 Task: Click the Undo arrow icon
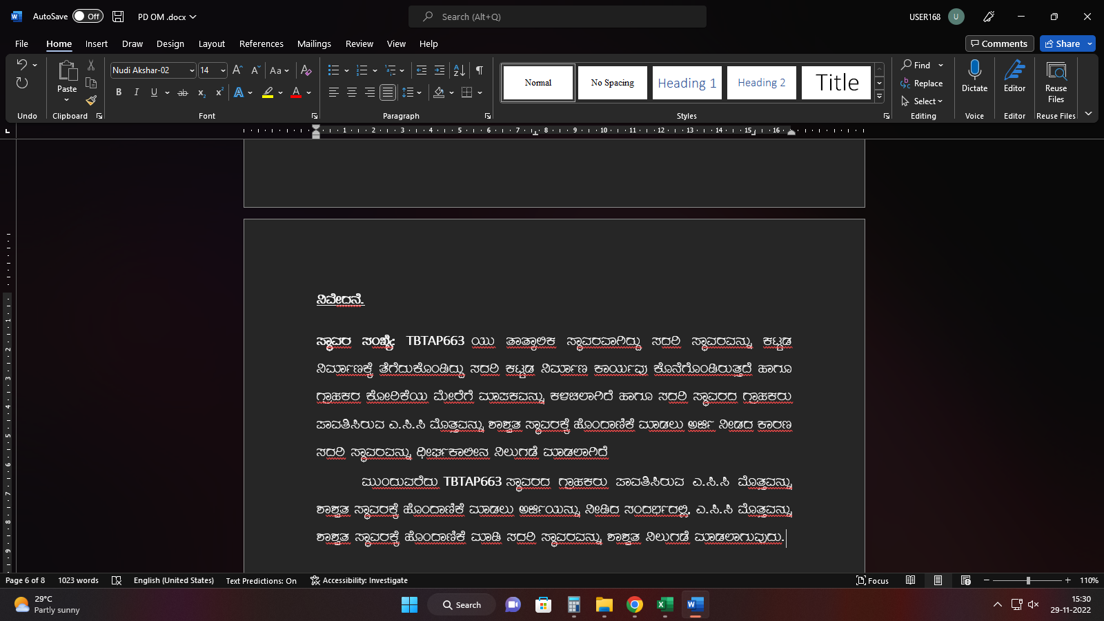pos(21,65)
